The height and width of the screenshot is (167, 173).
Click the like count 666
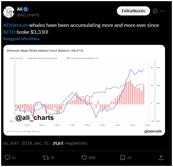coord(92,158)
